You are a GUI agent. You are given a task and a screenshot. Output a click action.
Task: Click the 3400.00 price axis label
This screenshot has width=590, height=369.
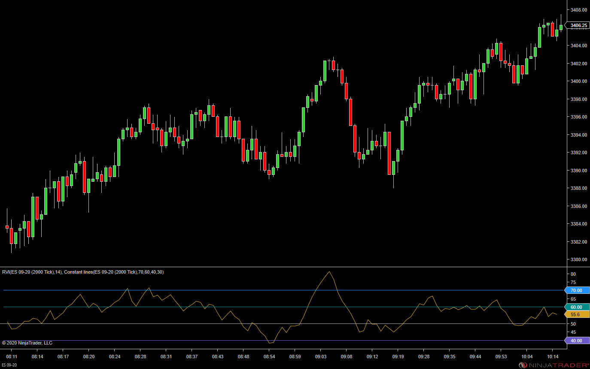(x=578, y=81)
